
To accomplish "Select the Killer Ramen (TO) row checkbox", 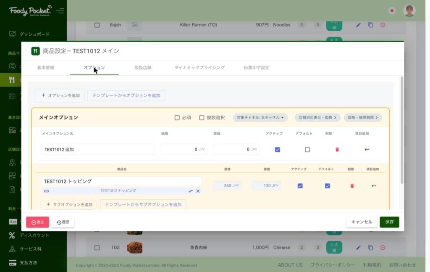I will point(97,25).
